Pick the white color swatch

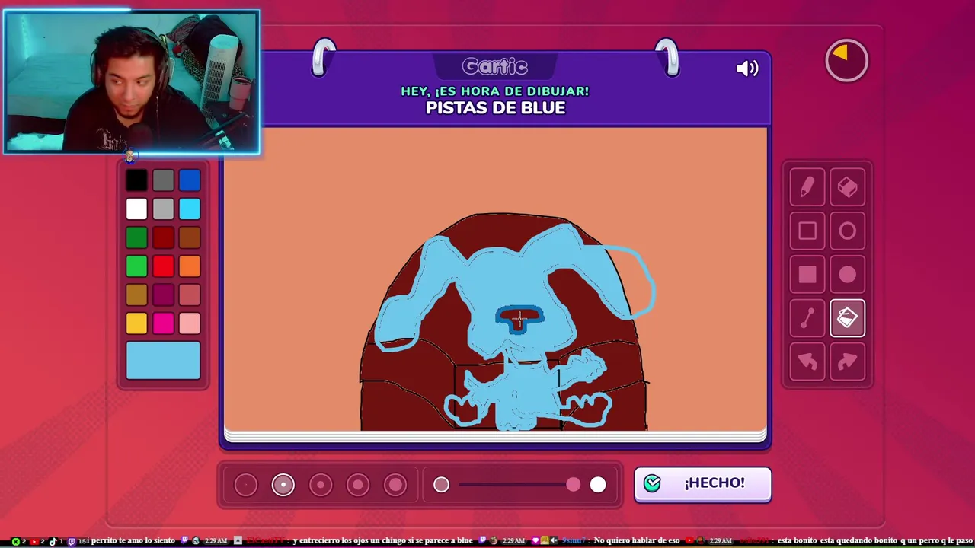136,209
